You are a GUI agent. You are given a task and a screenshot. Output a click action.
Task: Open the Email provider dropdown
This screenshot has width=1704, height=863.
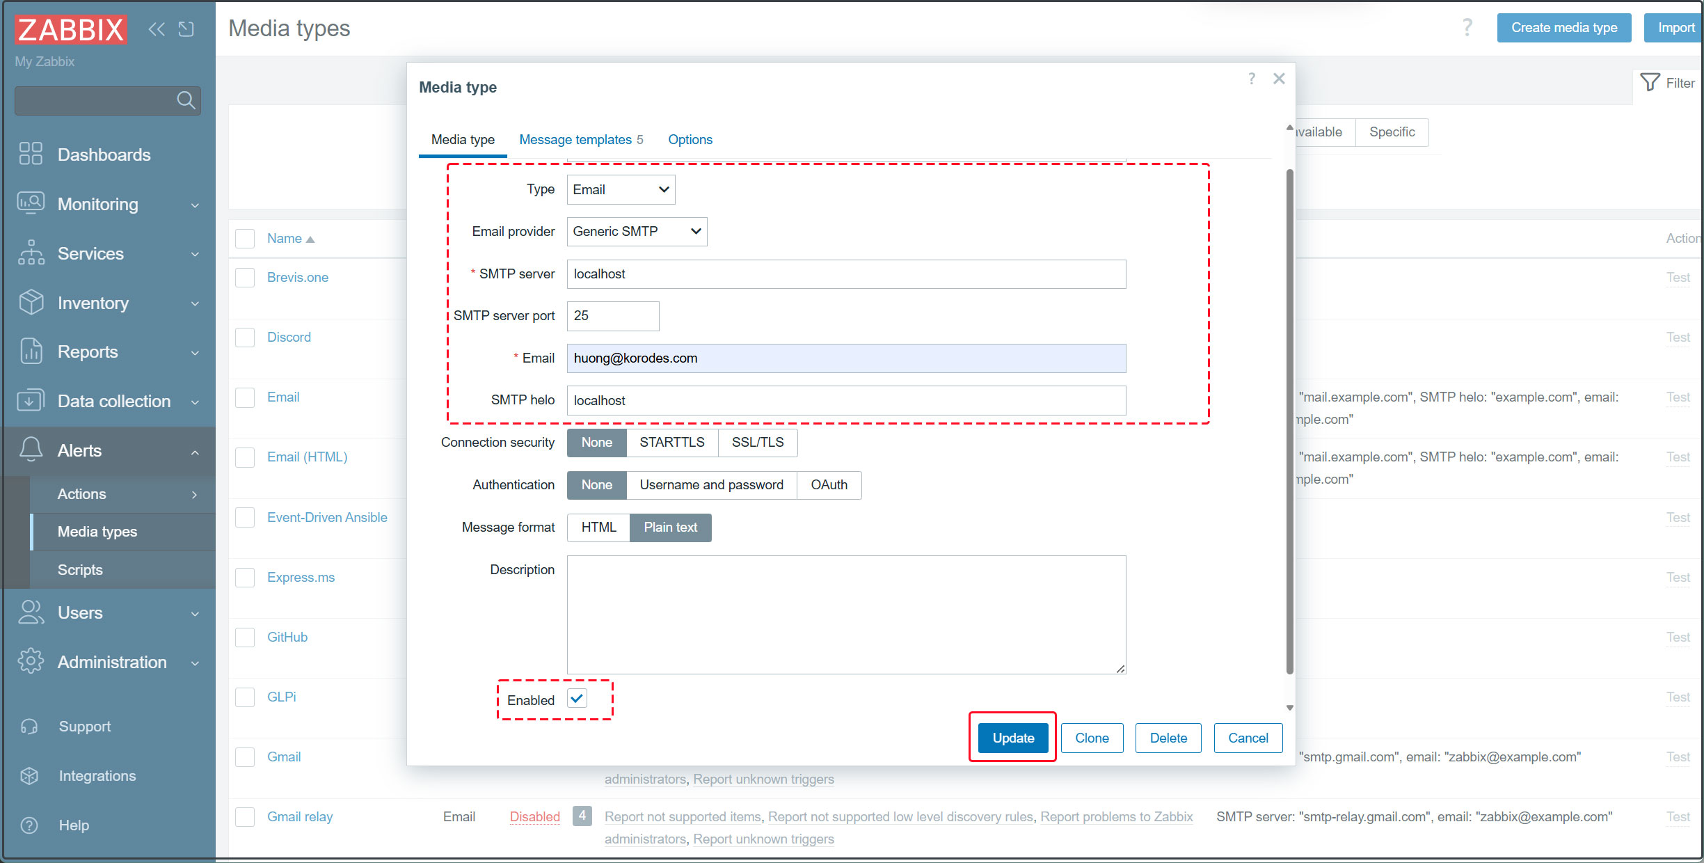click(636, 232)
